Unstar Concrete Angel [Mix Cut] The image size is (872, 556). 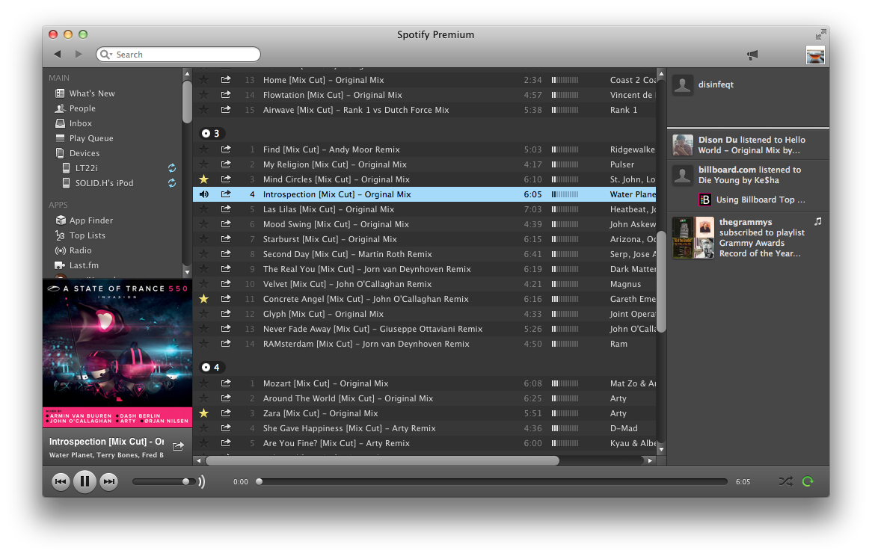point(204,299)
